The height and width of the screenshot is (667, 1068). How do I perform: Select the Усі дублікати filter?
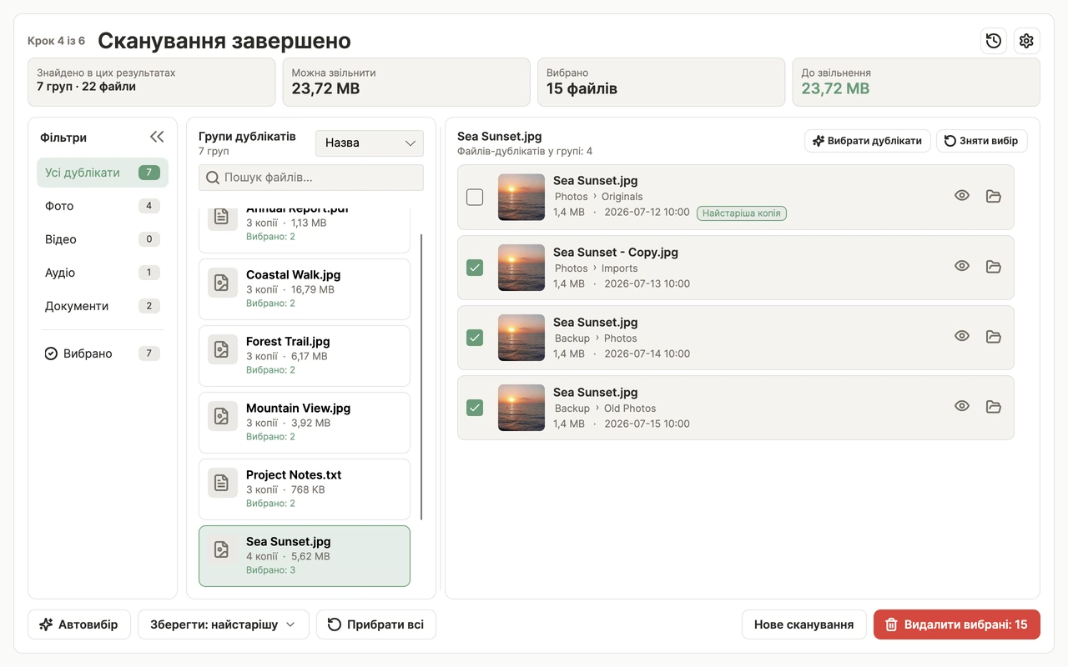click(x=103, y=173)
